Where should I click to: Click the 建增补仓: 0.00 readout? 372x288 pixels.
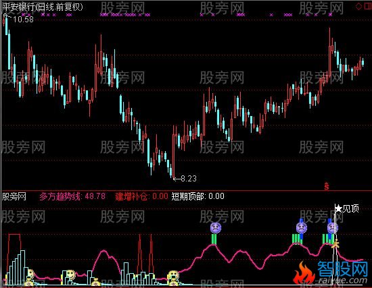141,196
